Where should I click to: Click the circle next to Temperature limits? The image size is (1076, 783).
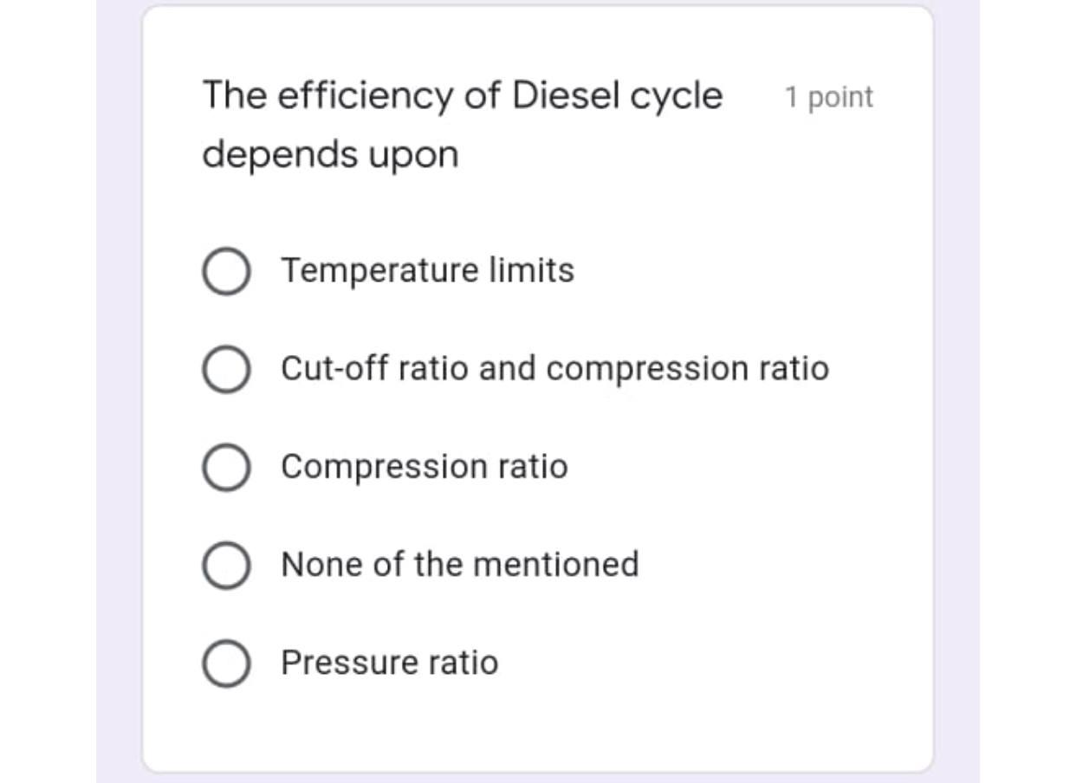[226, 269]
